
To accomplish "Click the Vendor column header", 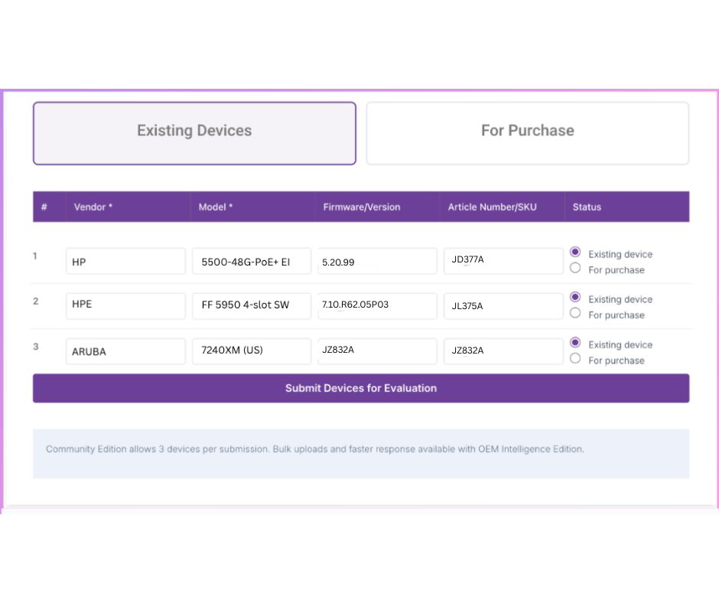I will point(93,207).
